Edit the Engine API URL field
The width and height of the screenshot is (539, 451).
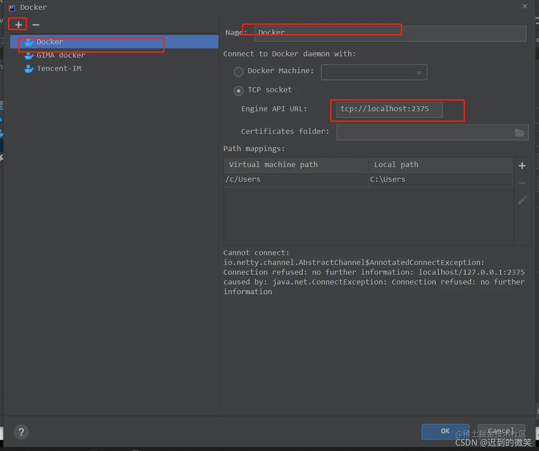(x=389, y=109)
